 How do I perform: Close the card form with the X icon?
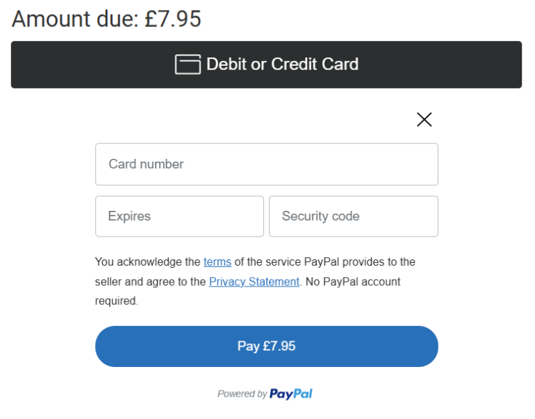pos(424,119)
